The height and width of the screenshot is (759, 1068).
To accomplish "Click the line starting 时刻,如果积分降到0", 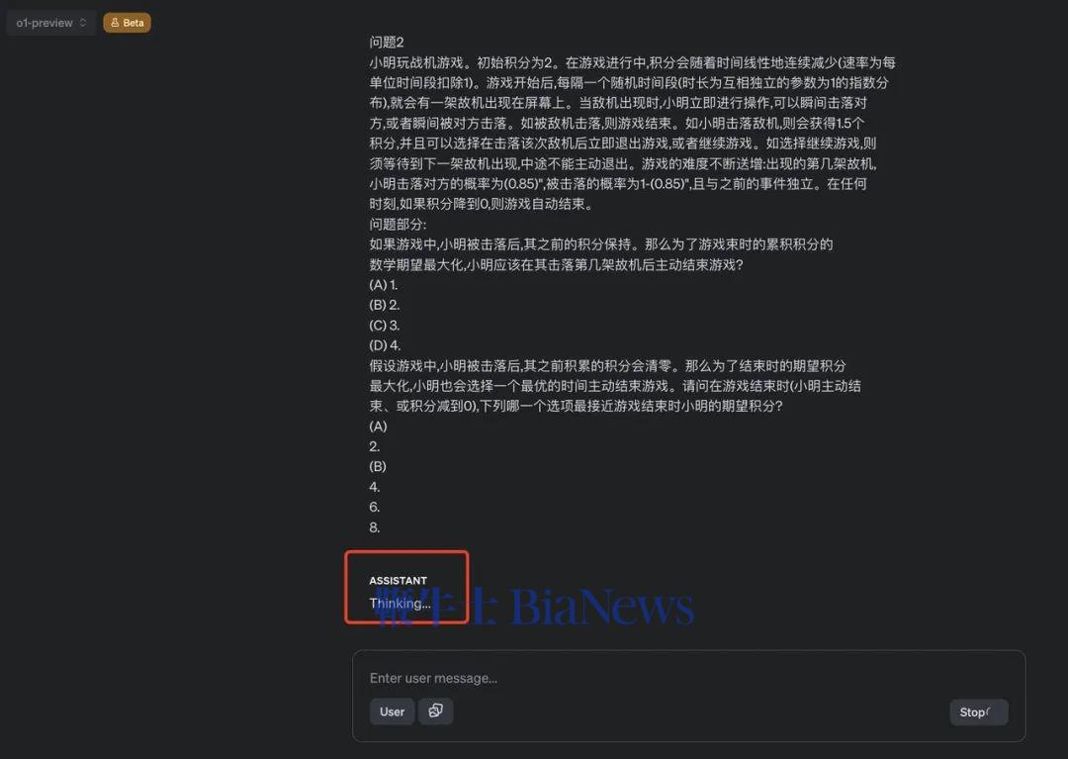I will (x=481, y=204).
